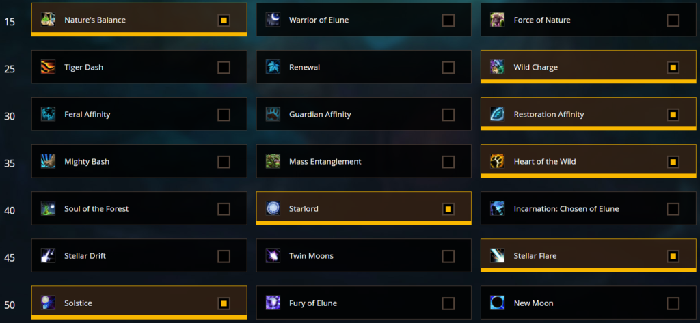
Task: Click the Heart of the Wild label
Action: coord(545,161)
